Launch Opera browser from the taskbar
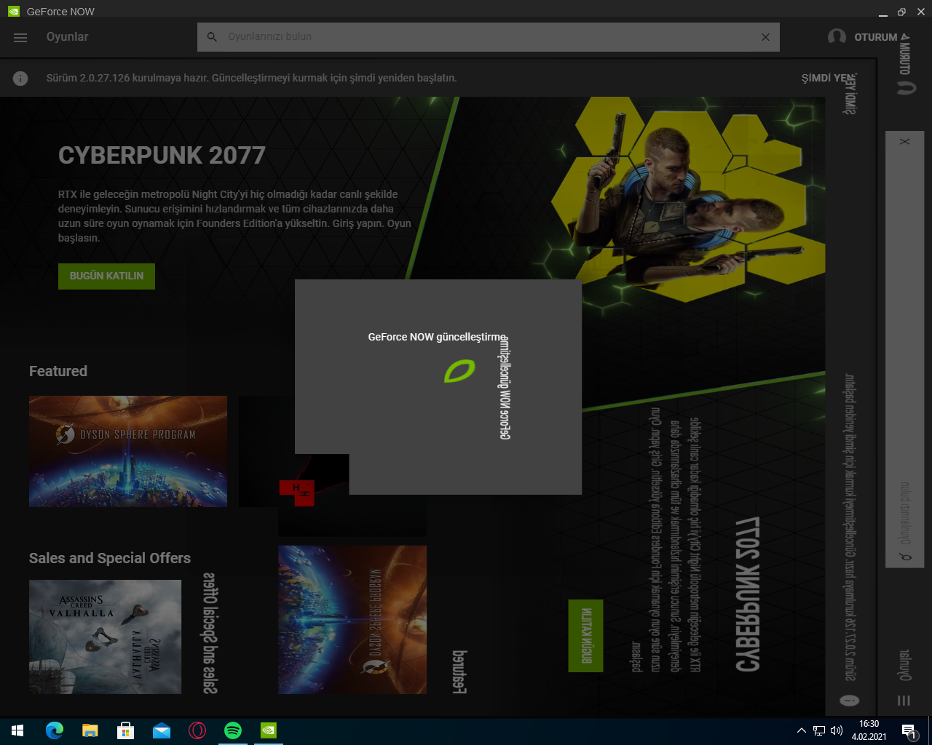 click(197, 730)
